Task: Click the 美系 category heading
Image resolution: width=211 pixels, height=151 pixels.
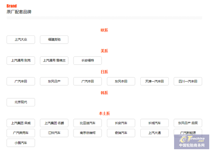Action: (104, 51)
